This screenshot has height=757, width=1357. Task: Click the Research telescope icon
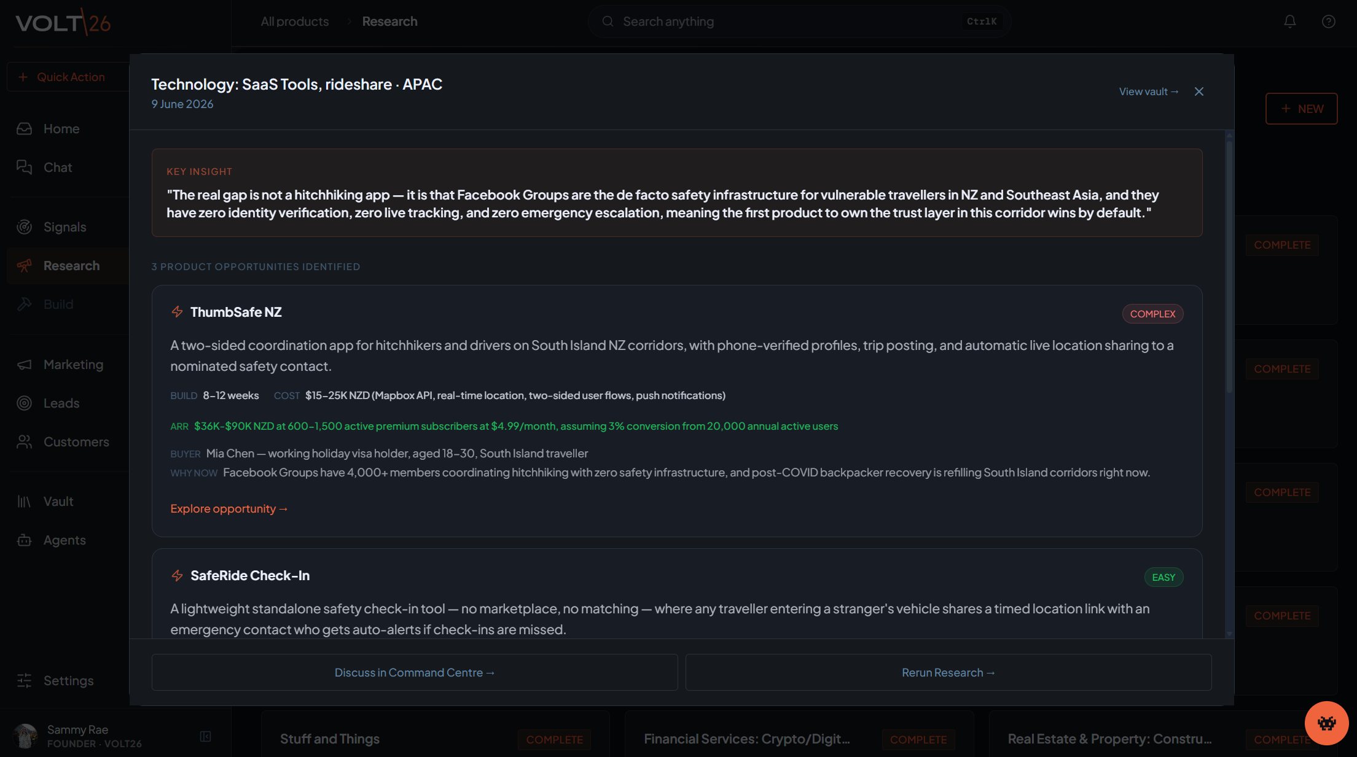click(x=24, y=266)
